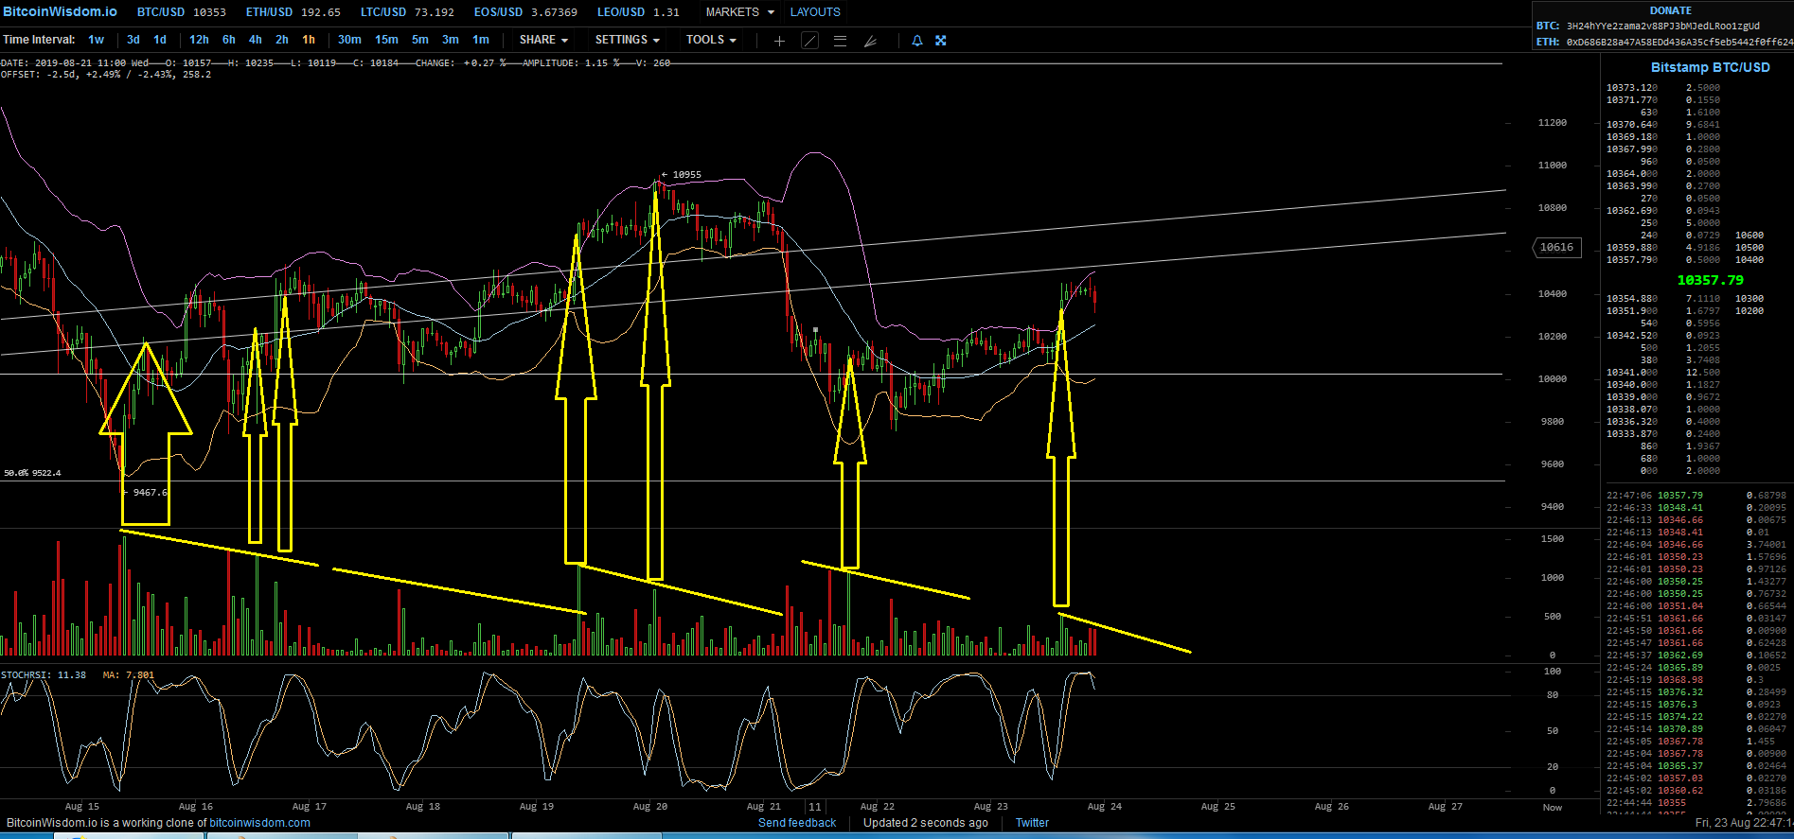The image size is (1794, 839).
Task: Show 3m candles
Action: 451,40
